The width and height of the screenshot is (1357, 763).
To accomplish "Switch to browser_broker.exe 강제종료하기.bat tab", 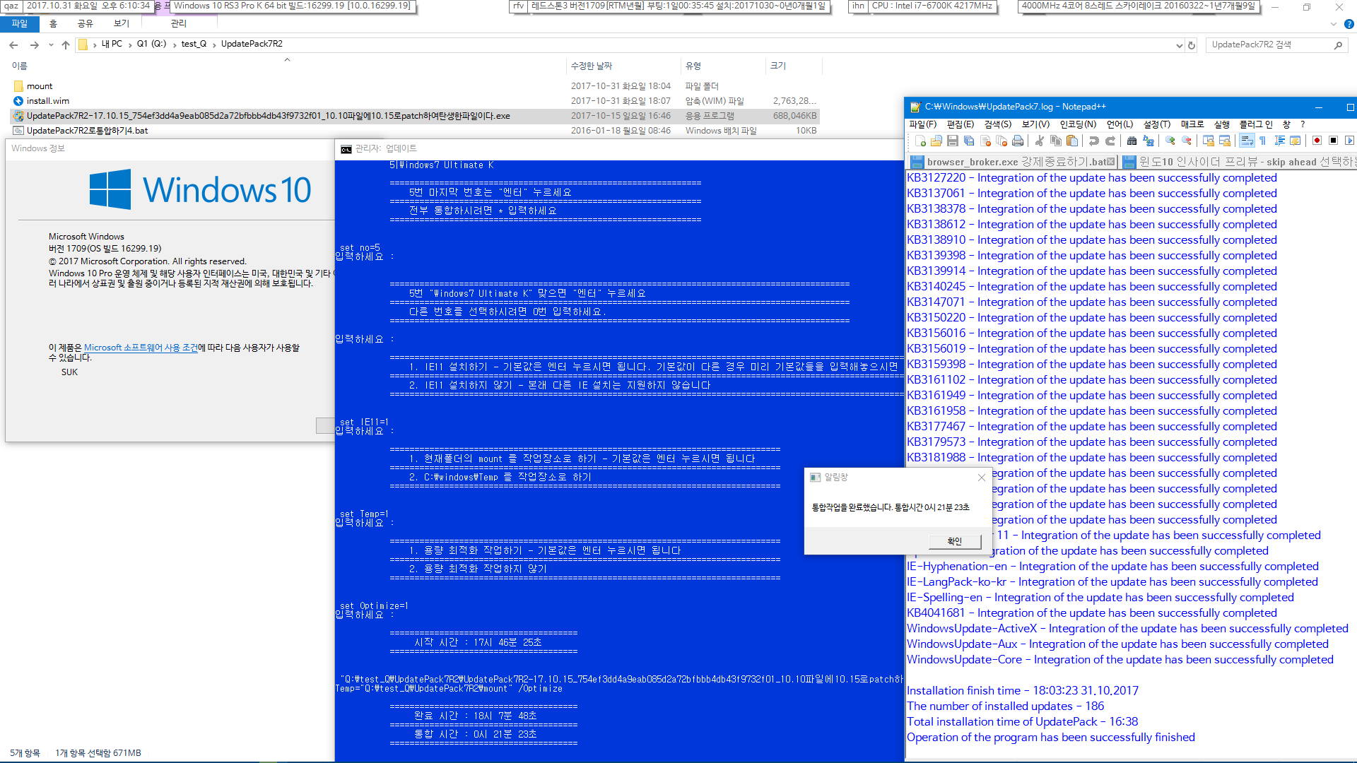I will click(x=1011, y=162).
